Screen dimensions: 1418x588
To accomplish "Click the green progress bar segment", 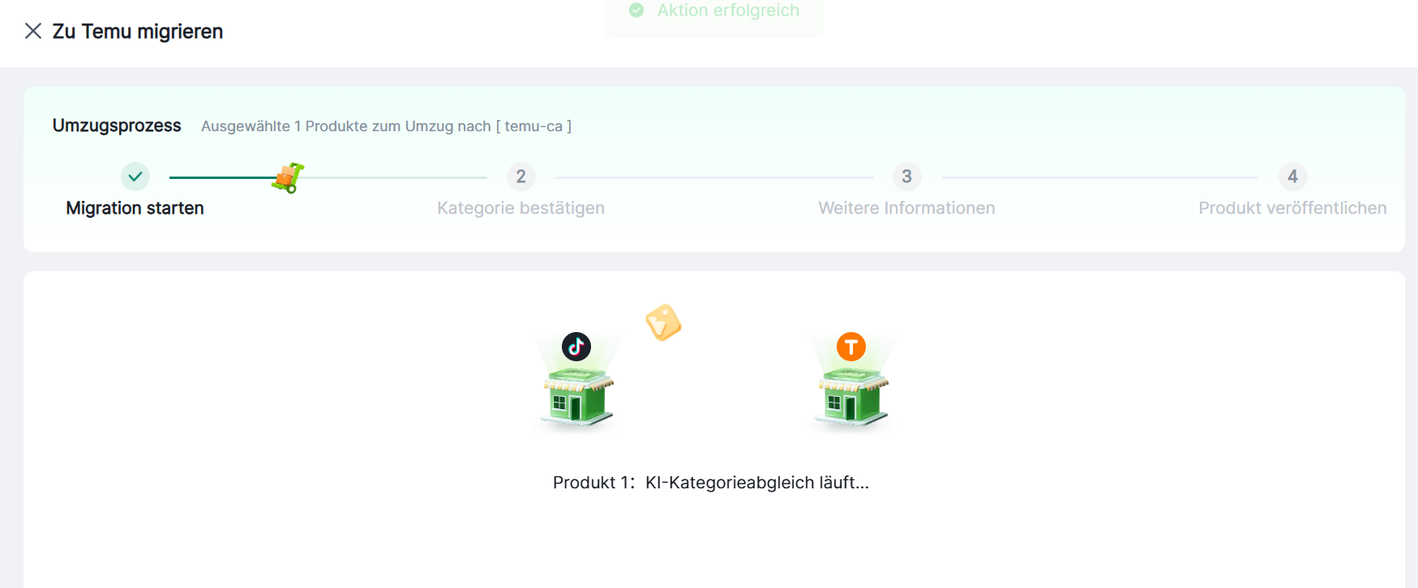I will 223,177.
